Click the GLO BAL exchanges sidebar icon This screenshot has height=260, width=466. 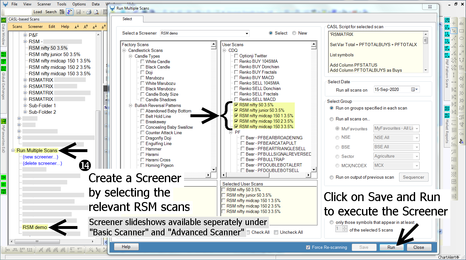pos(4,69)
